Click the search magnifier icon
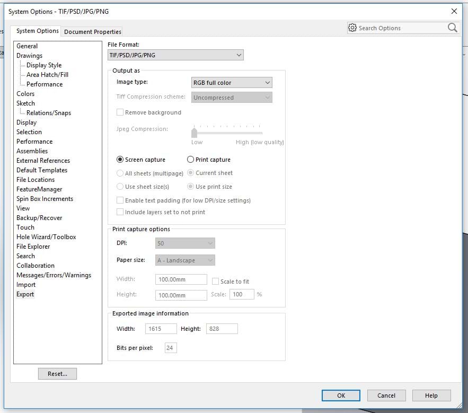Image resolution: width=468 pixels, height=413 pixels. [x=452, y=28]
